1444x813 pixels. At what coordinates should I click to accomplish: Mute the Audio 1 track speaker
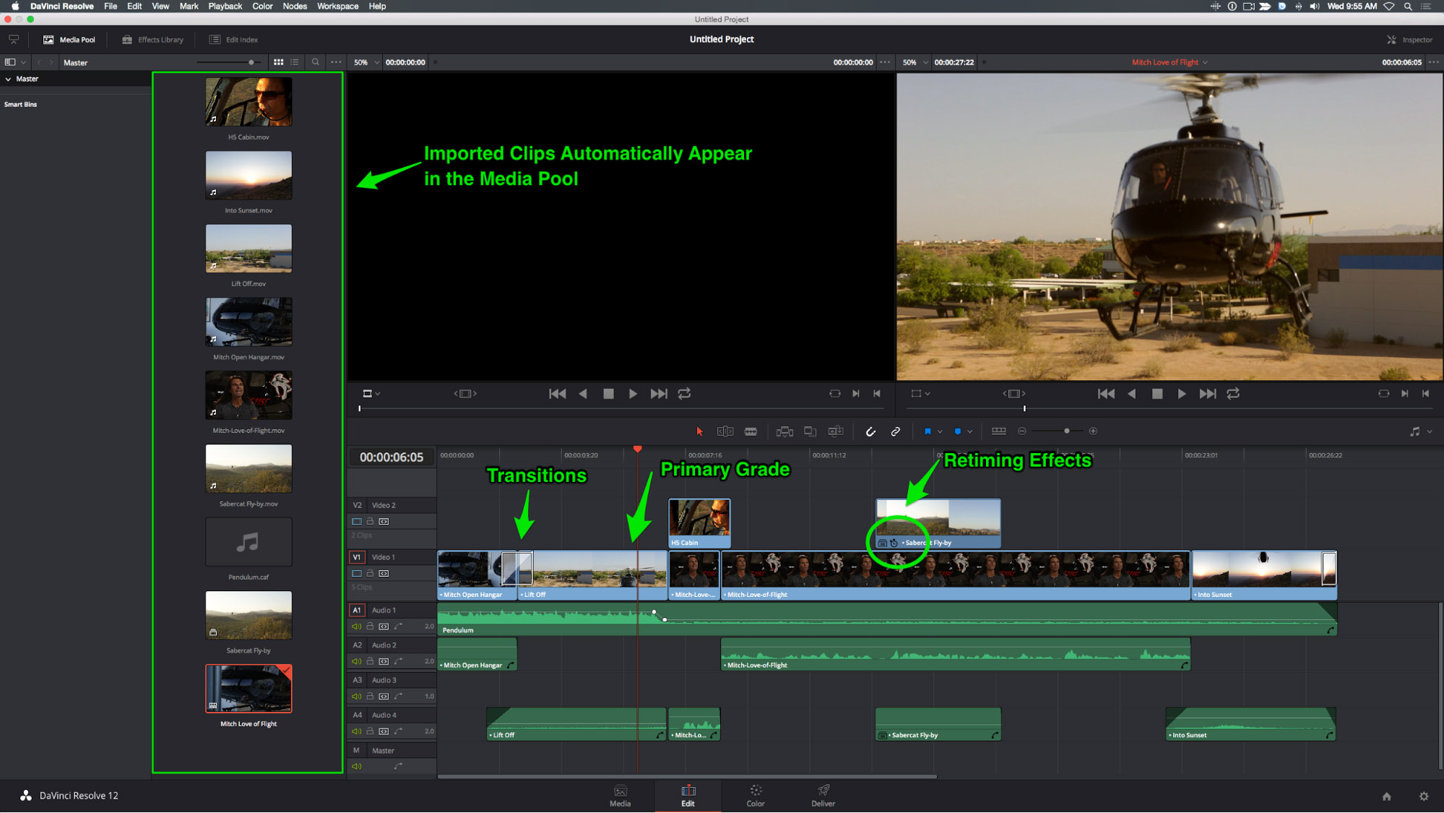[x=356, y=627]
